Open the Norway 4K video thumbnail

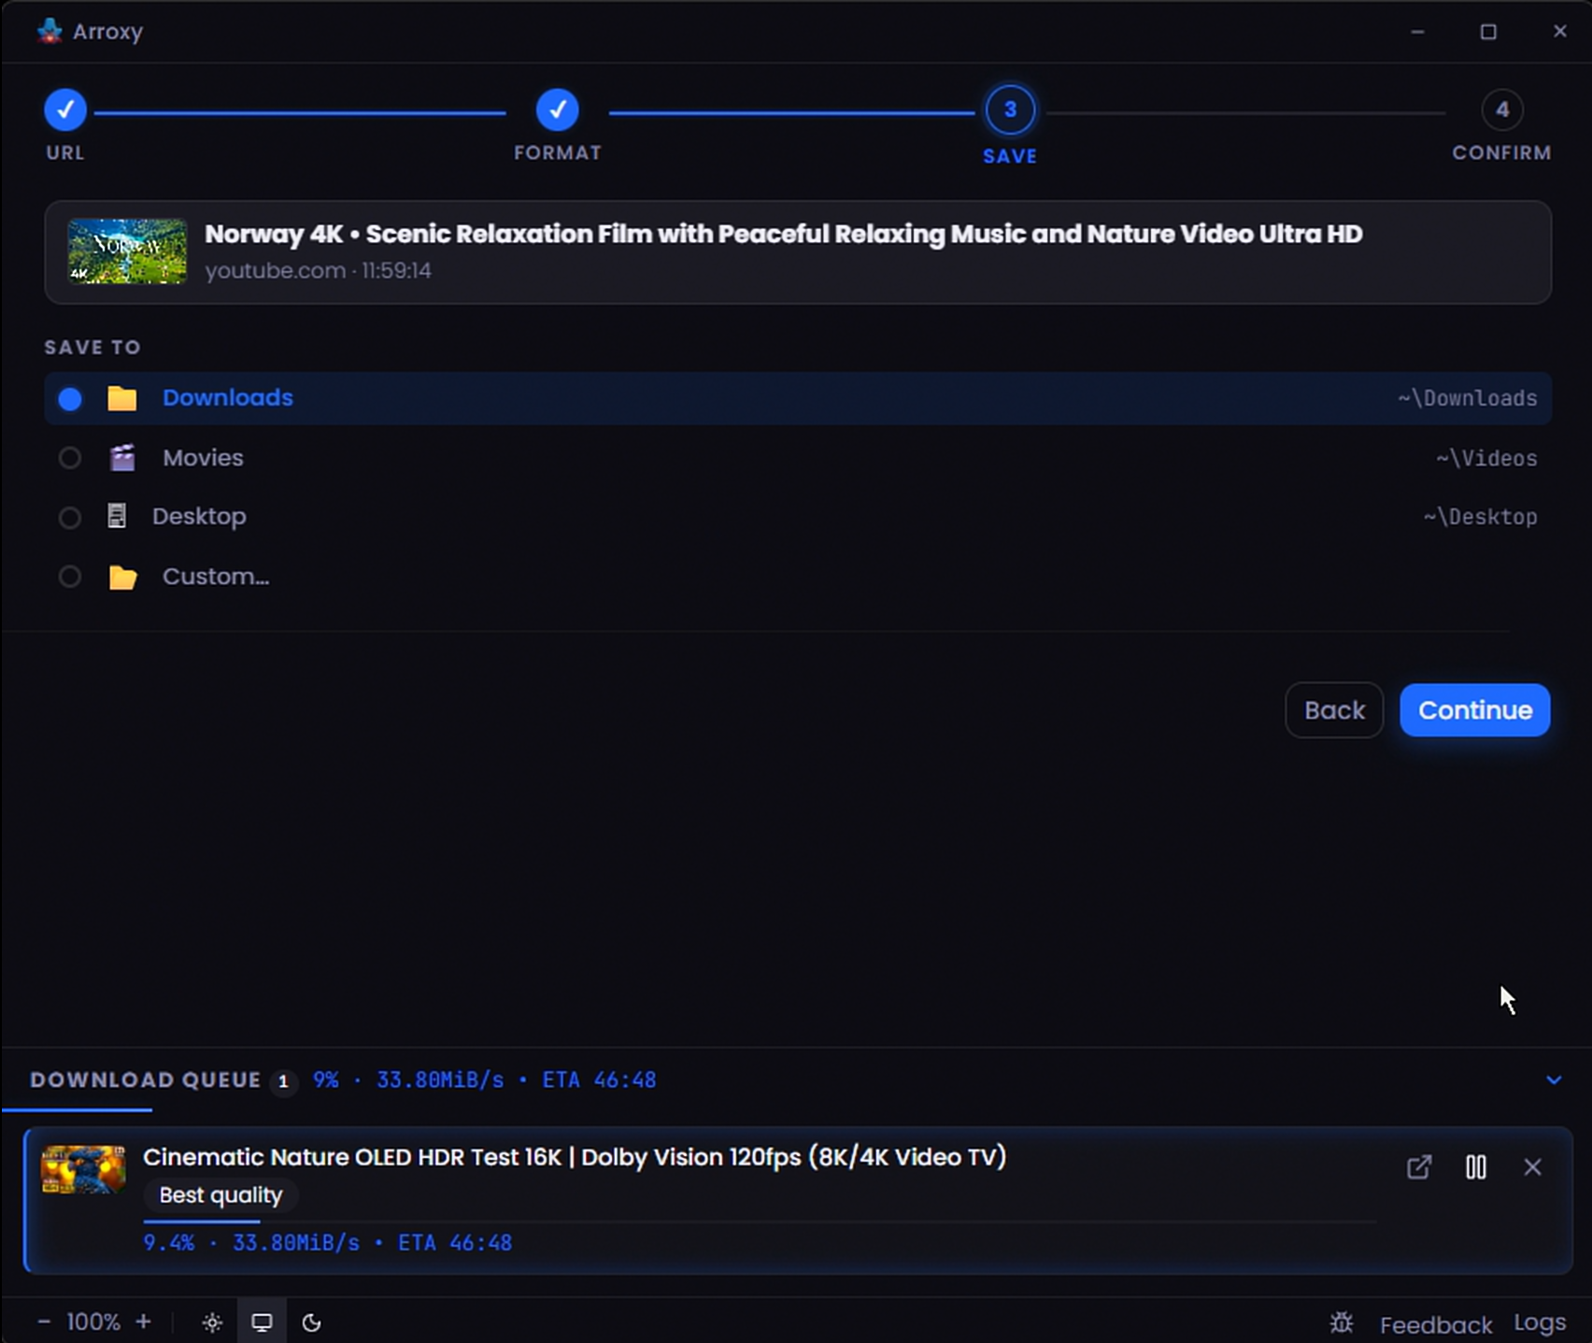point(127,251)
